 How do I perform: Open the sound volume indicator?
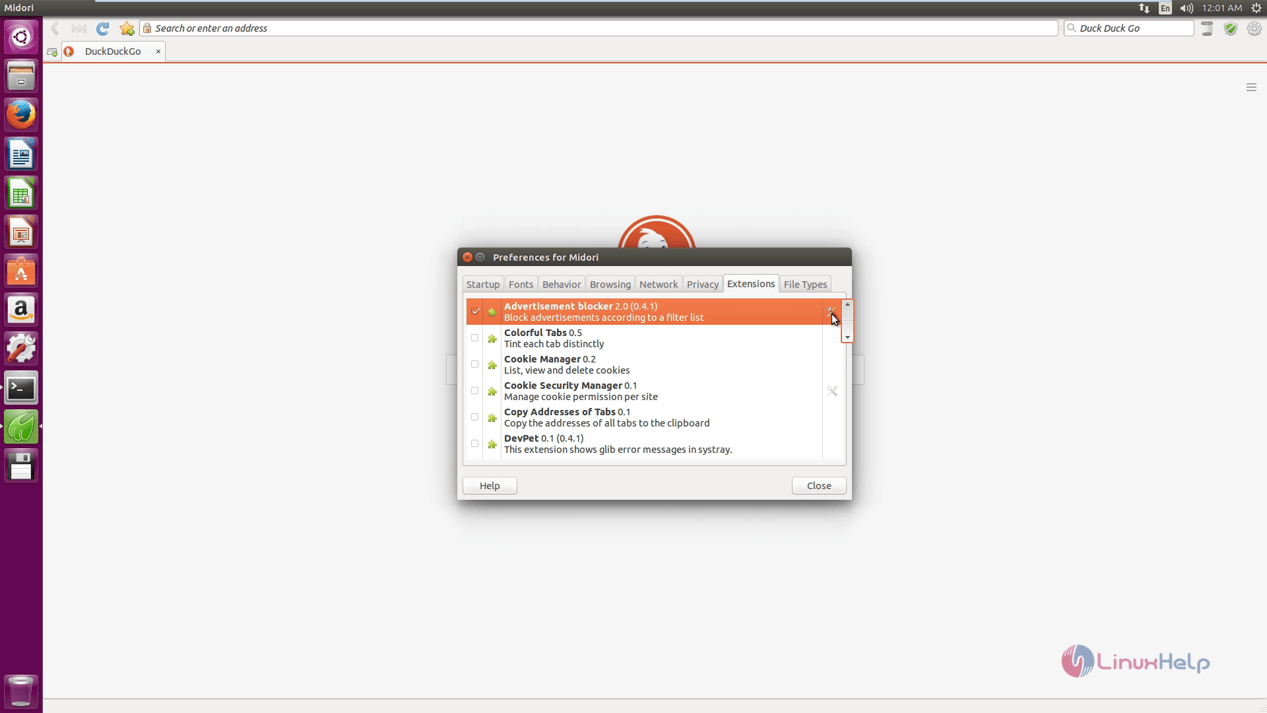click(x=1186, y=8)
